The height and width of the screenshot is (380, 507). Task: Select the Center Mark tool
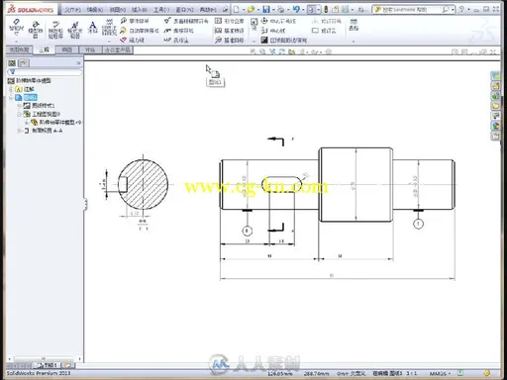[x=278, y=21]
